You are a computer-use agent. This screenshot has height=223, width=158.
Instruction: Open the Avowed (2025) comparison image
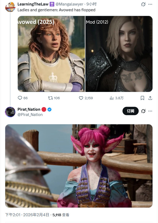[x=51, y=54]
